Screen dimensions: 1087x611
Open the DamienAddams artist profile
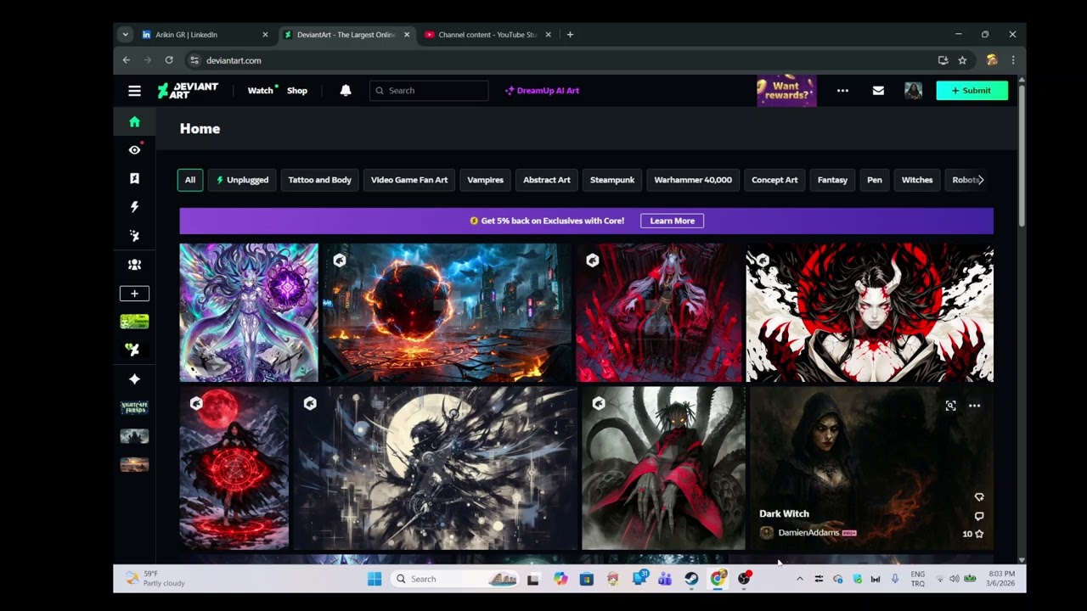pyautogui.click(x=808, y=533)
